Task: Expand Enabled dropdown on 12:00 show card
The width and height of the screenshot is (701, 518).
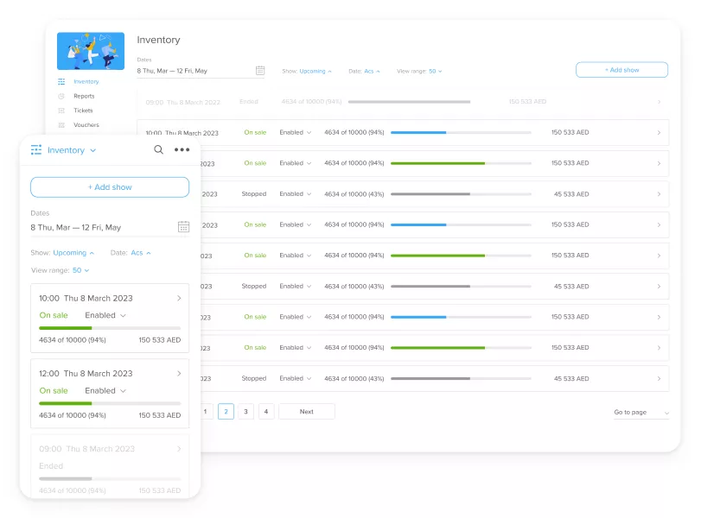Action: coord(105,390)
